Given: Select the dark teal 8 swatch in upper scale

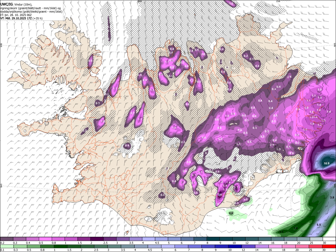Looking at the screenshot, I should pyautogui.click(x=213, y=239).
